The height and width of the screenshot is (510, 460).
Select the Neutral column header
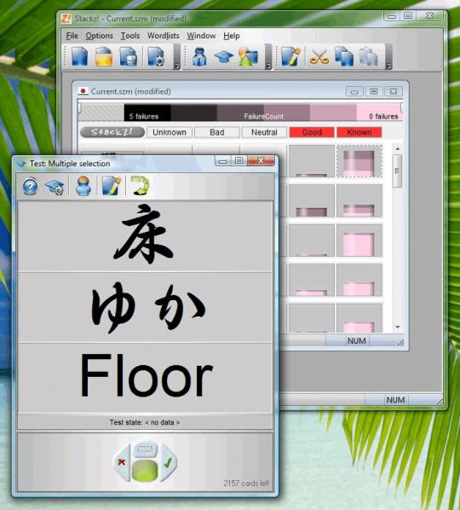pos(264,132)
